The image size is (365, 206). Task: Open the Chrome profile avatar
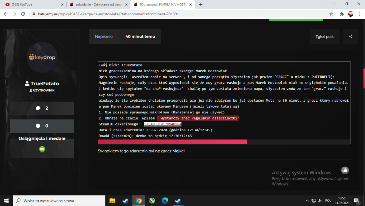tap(350, 14)
